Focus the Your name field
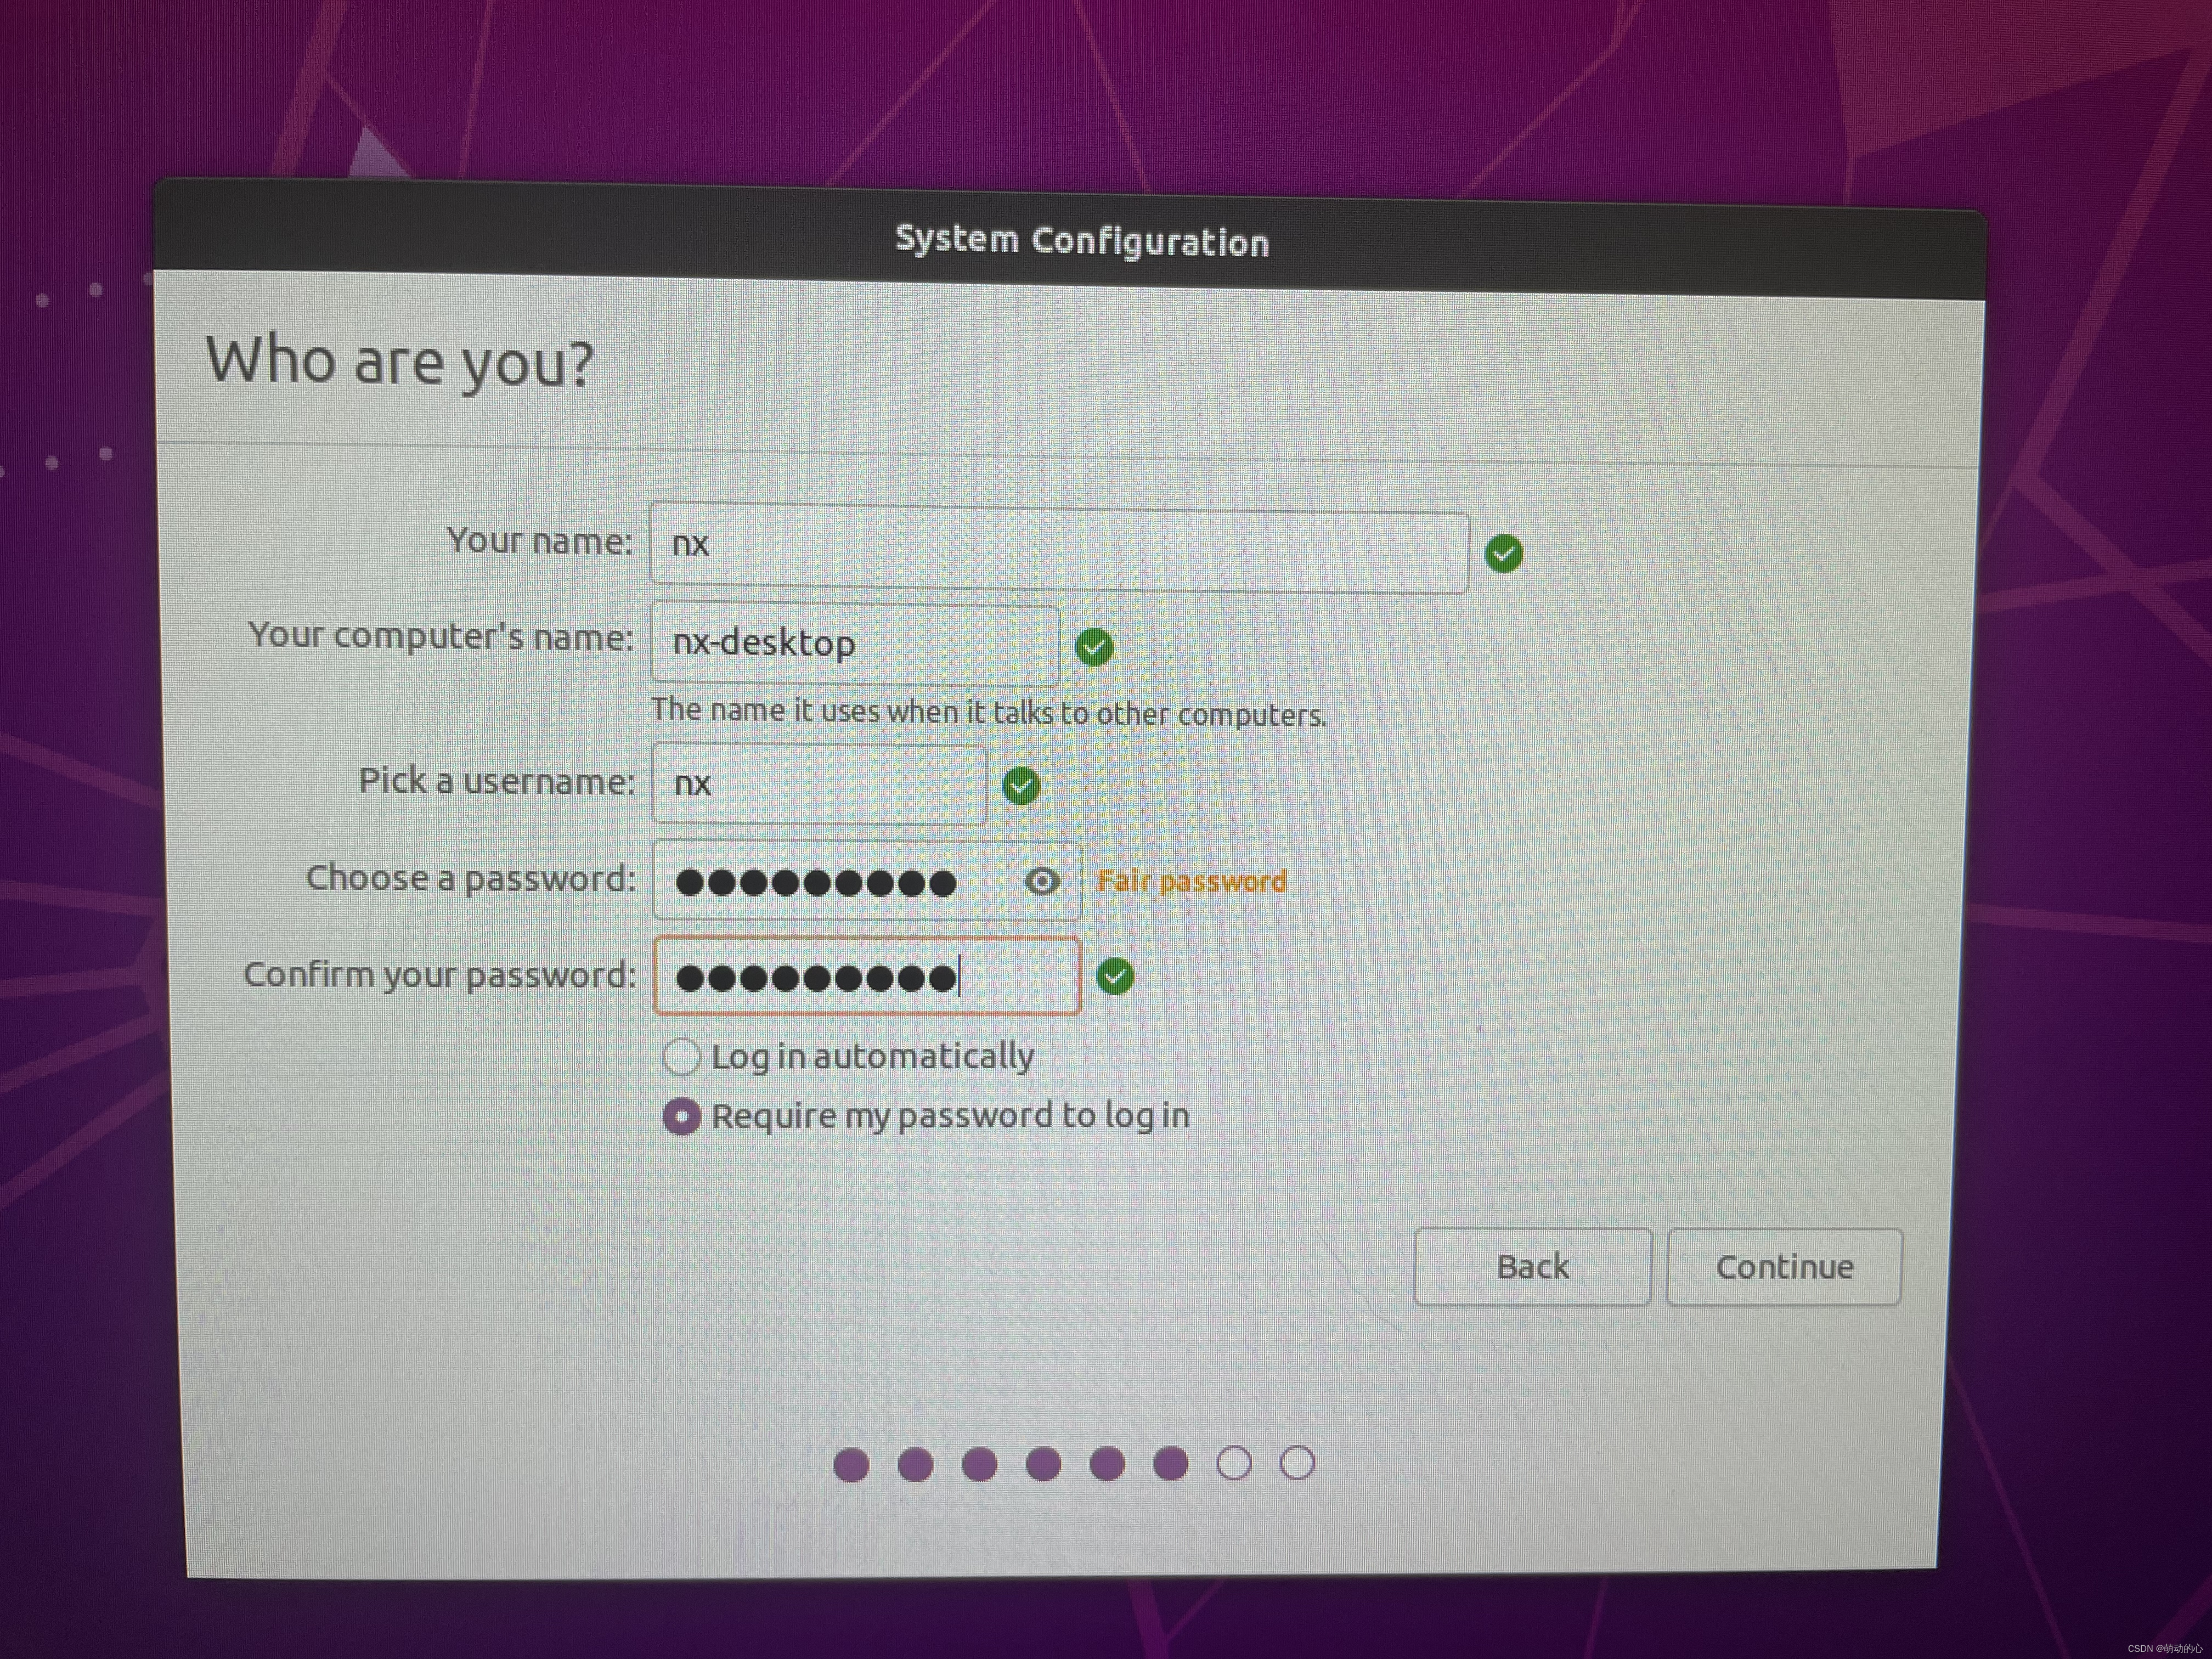 (x=1059, y=549)
